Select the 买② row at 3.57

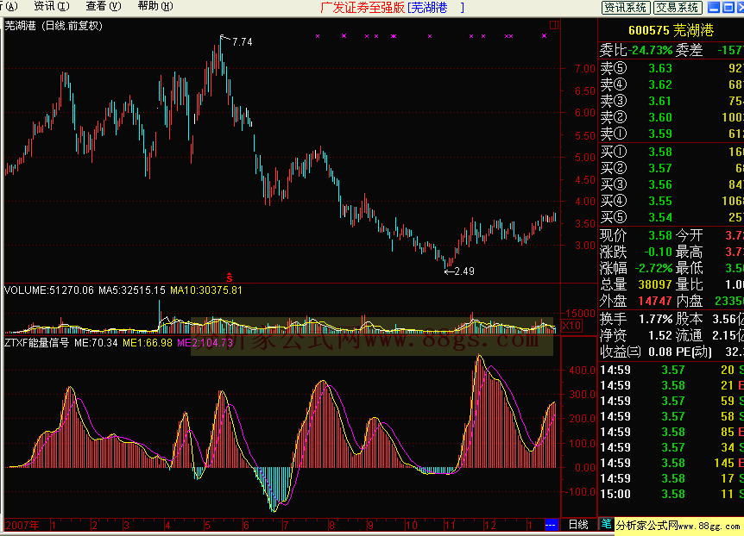(x=671, y=168)
